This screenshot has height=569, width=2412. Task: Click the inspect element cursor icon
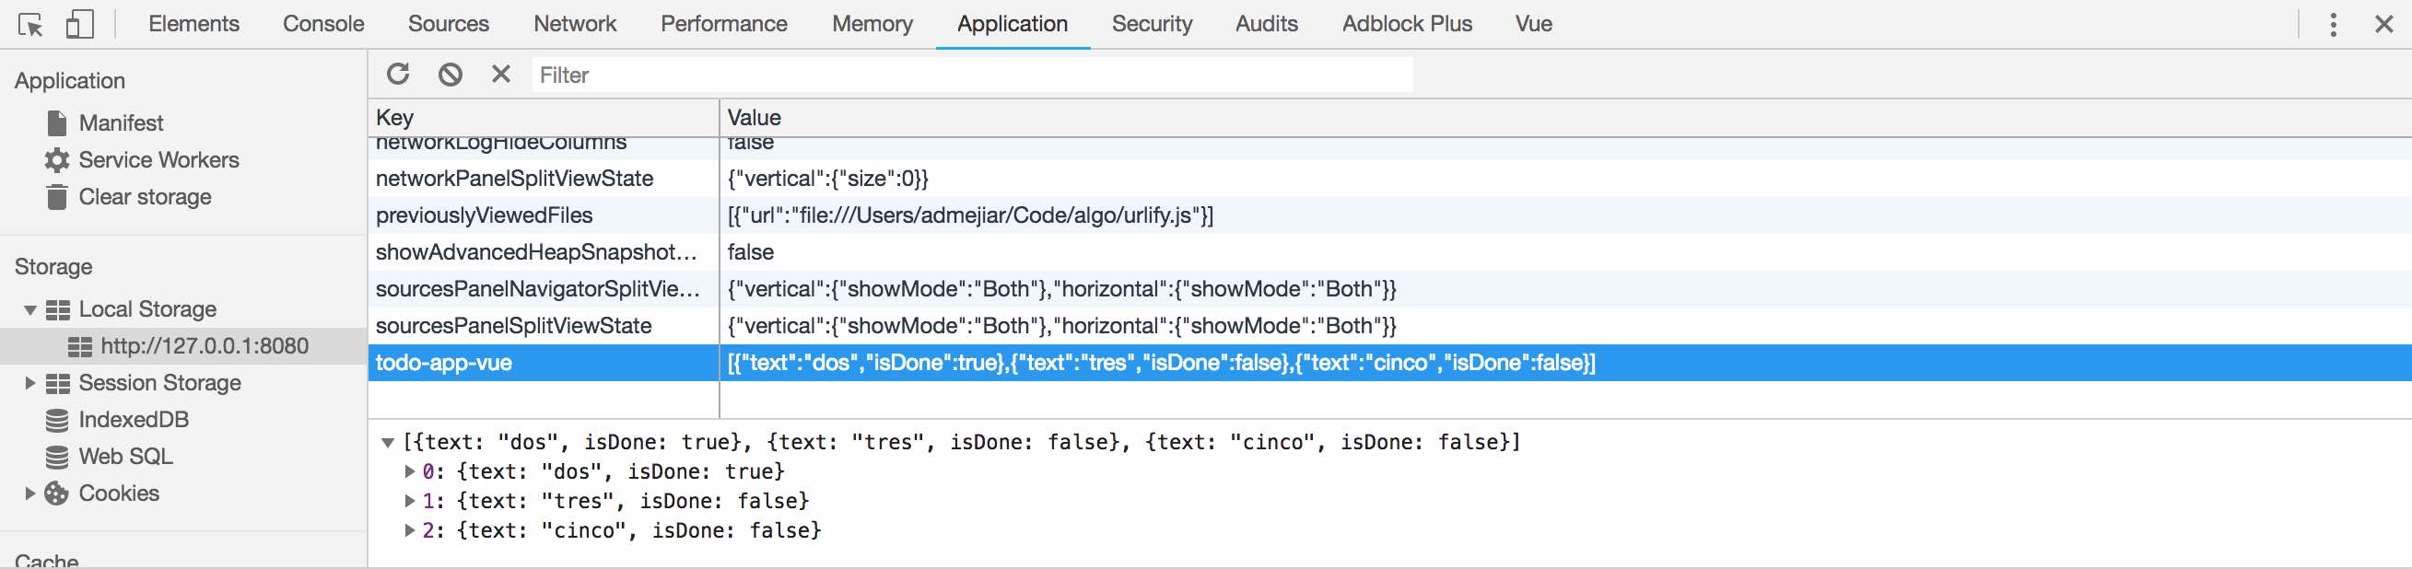(30, 24)
